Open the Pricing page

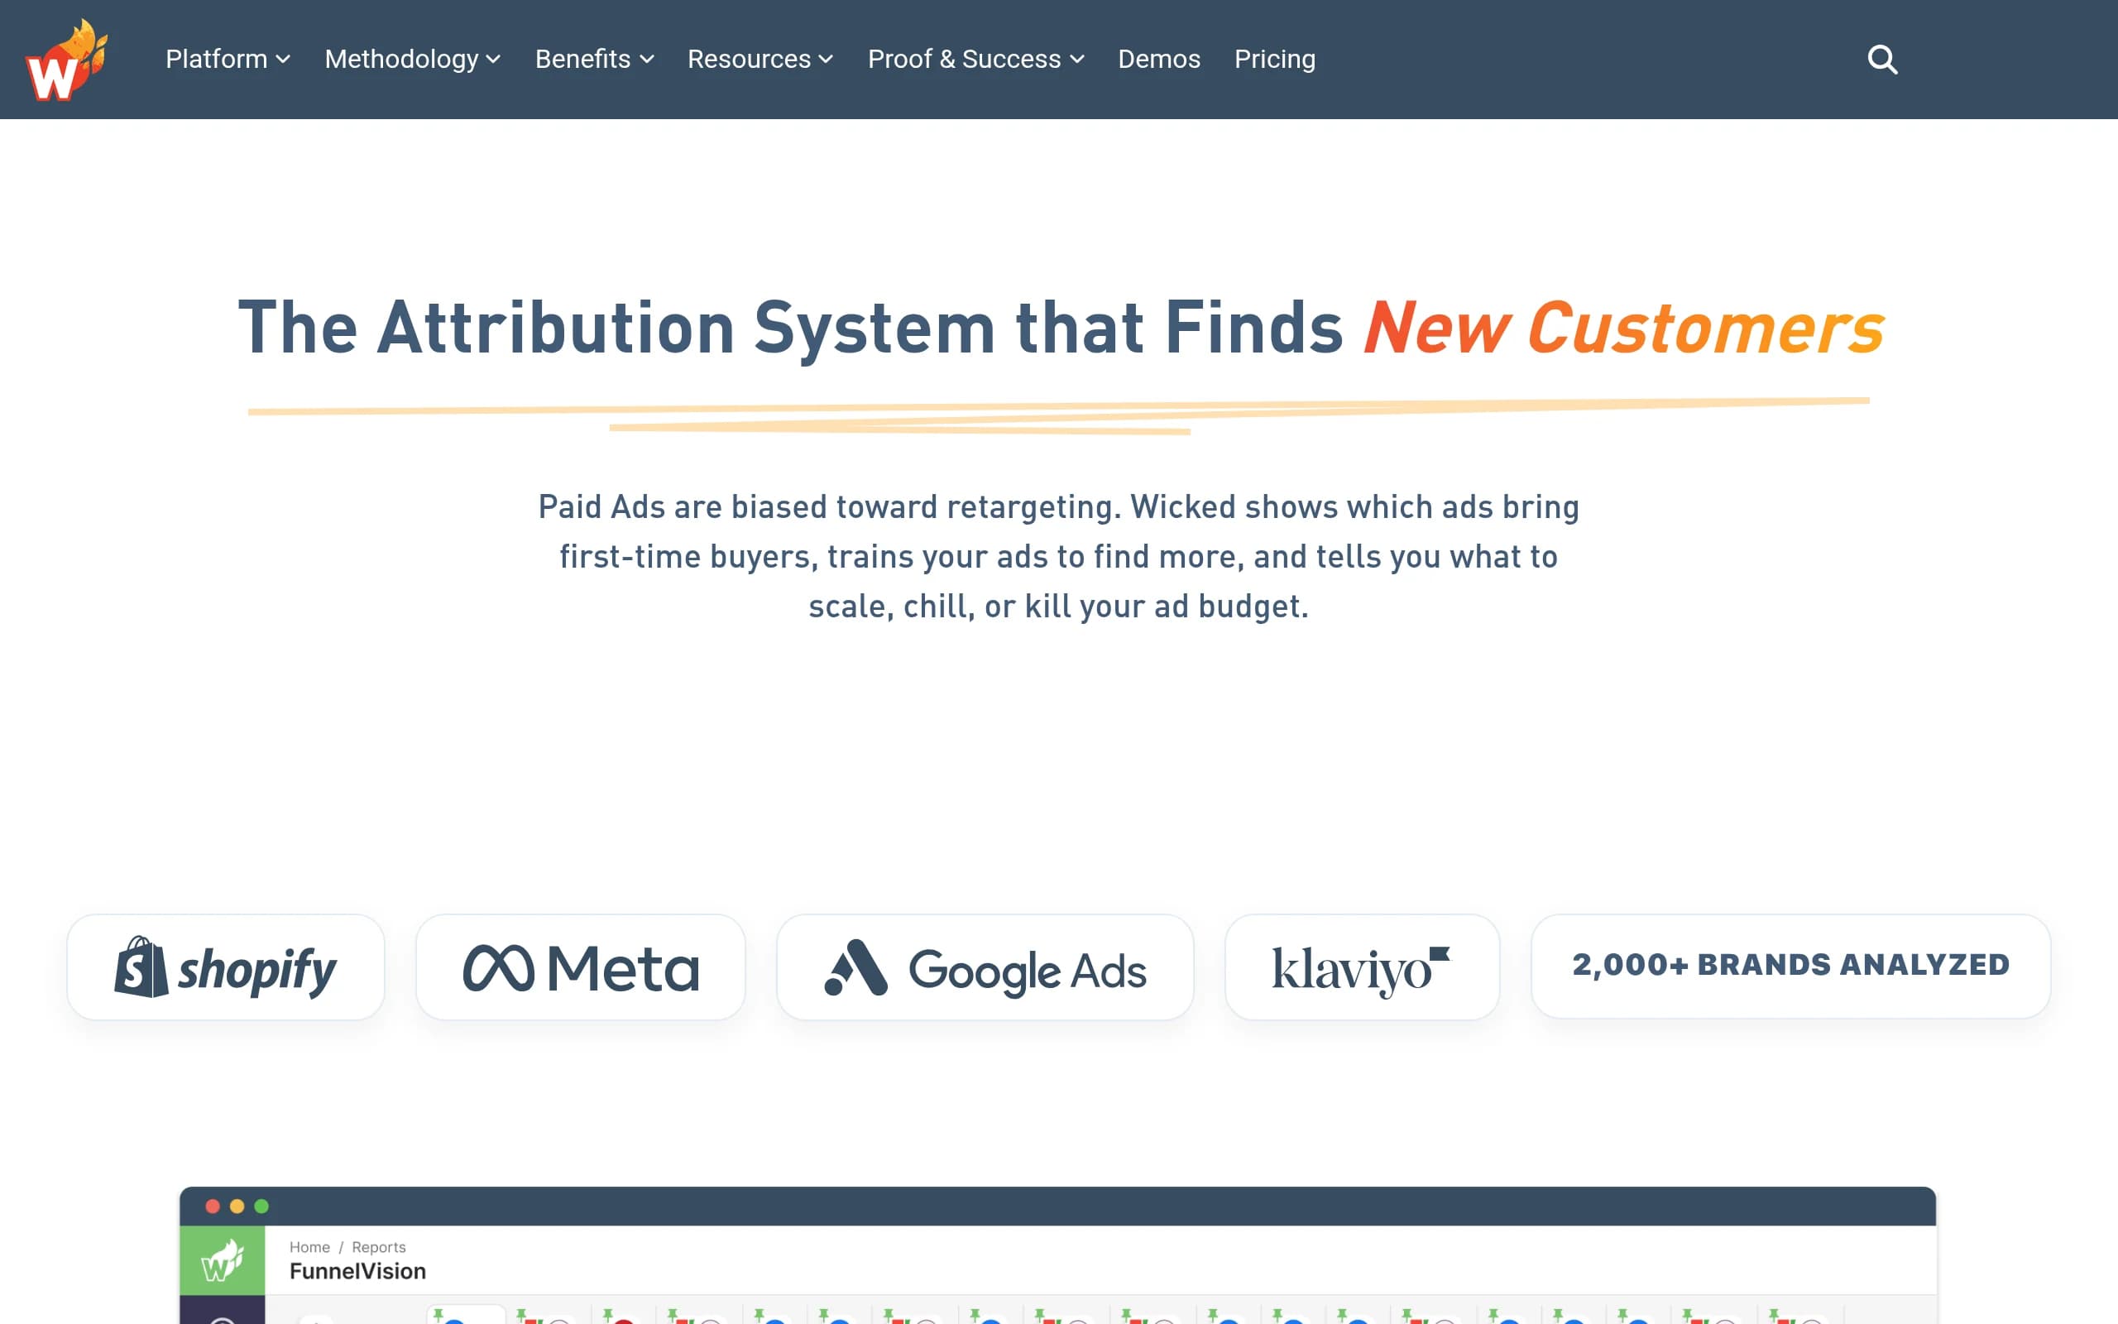[x=1274, y=59]
